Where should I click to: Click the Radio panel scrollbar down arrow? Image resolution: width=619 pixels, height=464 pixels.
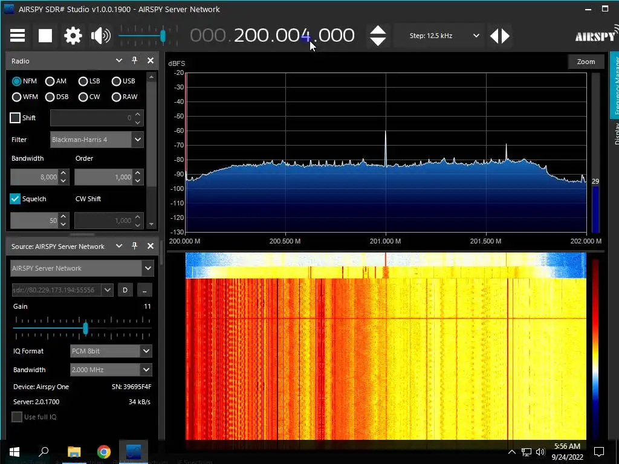(151, 225)
